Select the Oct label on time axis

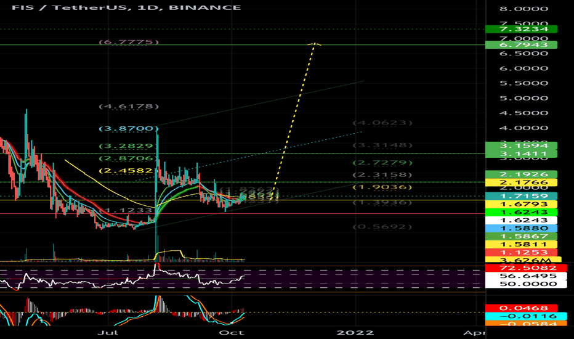click(x=232, y=333)
